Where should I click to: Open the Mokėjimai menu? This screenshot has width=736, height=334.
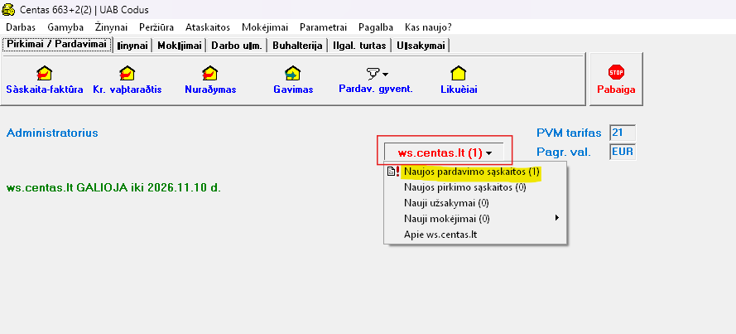tap(265, 27)
